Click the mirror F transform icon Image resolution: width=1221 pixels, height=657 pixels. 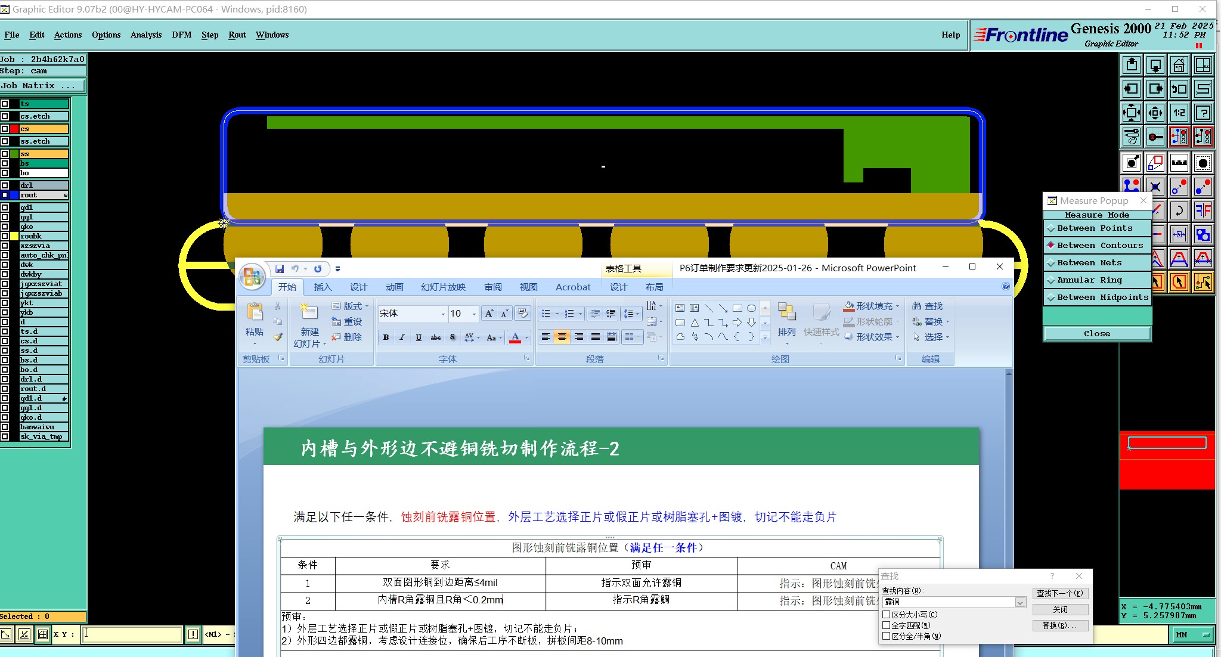click(1203, 210)
